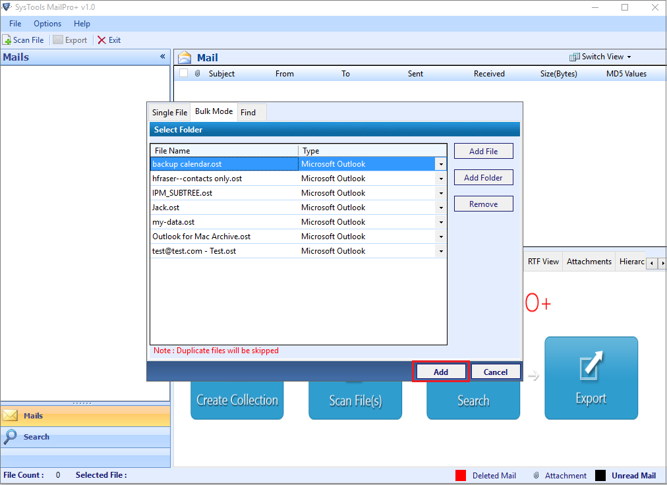Open type dropdown for hfraser--contacts only.ost
This screenshot has height=485, width=667.
(x=441, y=179)
